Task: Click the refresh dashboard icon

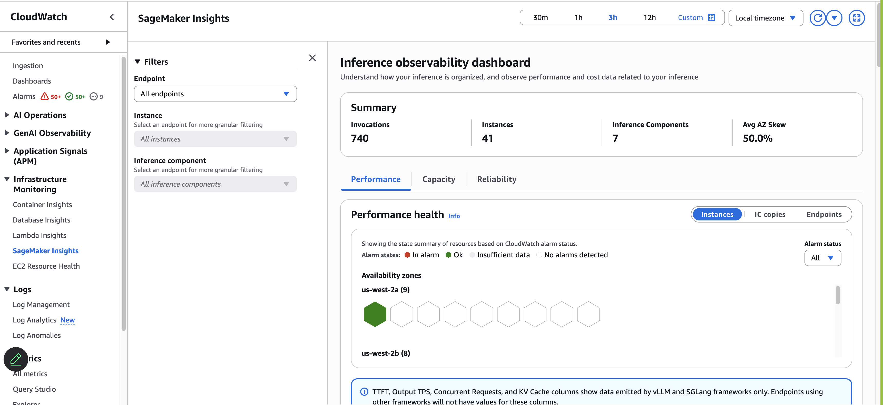Action: [x=818, y=18]
